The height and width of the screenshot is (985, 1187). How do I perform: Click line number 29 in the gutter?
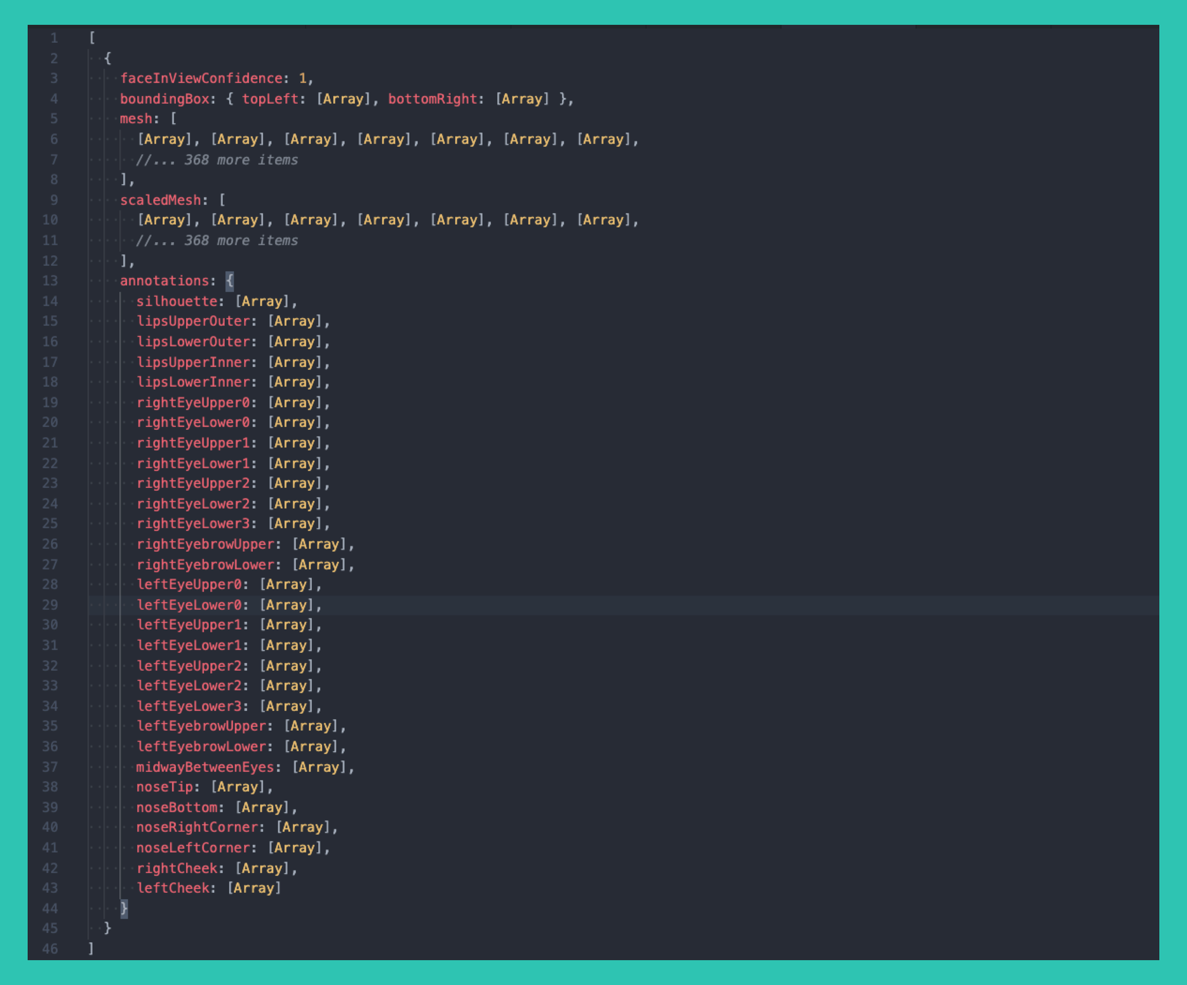click(50, 605)
